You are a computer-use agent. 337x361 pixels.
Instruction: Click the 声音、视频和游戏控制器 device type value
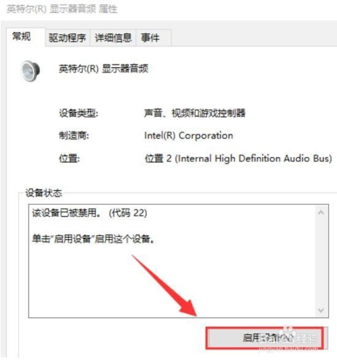click(x=195, y=113)
